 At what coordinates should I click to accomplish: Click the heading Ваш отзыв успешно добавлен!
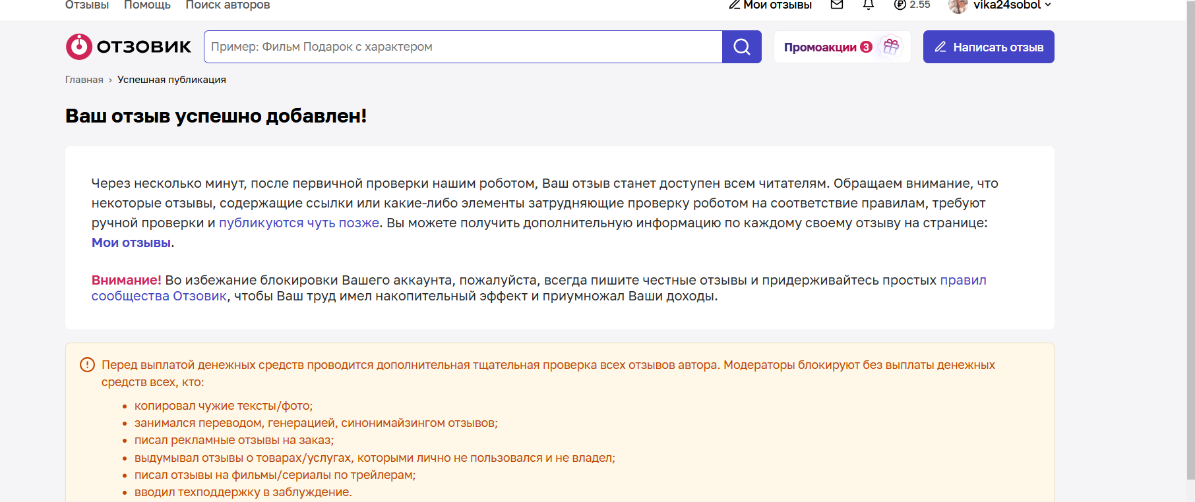(216, 116)
